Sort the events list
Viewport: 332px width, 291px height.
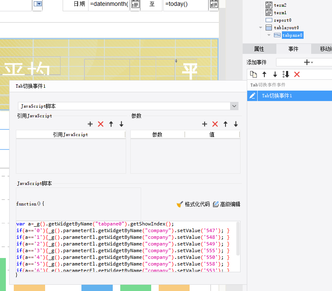point(286,74)
